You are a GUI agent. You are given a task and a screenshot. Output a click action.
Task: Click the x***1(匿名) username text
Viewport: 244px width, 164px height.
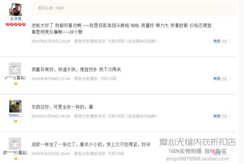click(x=15, y=78)
